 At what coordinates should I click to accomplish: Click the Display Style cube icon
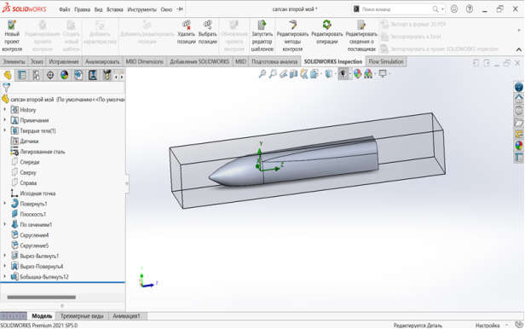click(329, 73)
